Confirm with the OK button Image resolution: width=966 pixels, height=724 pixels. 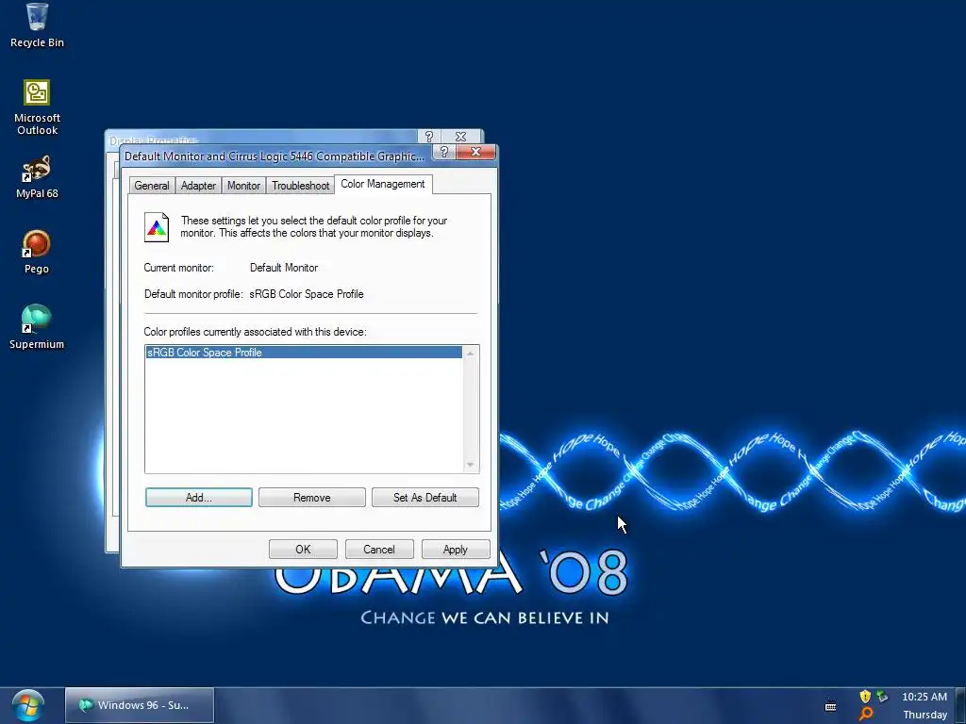[x=303, y=550]
